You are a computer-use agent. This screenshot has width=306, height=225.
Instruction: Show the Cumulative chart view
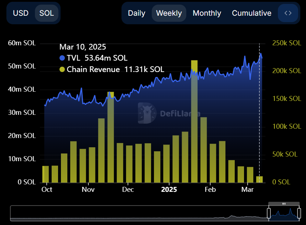point(251,13)
